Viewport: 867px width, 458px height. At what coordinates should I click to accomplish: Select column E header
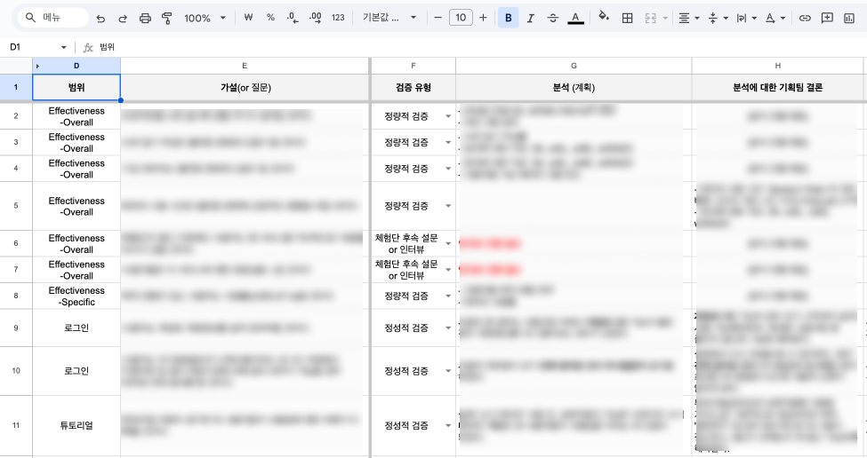click(245, 66)
